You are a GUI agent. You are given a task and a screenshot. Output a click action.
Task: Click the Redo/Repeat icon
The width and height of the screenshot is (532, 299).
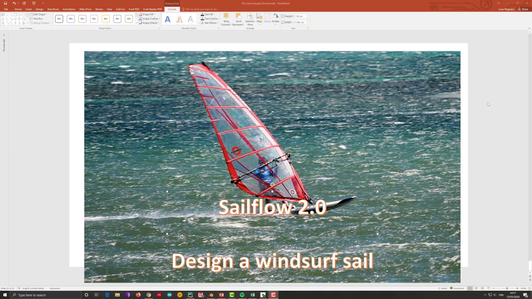pyautogui.click(x=24, y=3)
